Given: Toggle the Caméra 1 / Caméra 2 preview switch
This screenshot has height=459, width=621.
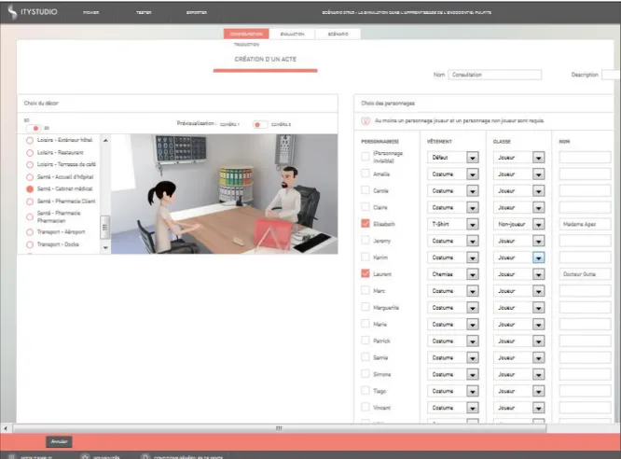Looking at the screenshot, I should 260,124.
